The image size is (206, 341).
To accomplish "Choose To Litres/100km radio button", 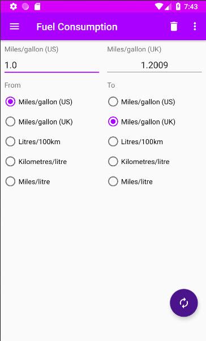I will click(135, 141).
